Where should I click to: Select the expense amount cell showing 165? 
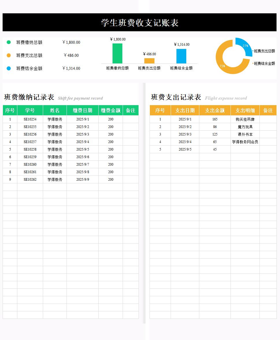coord(215,119)
